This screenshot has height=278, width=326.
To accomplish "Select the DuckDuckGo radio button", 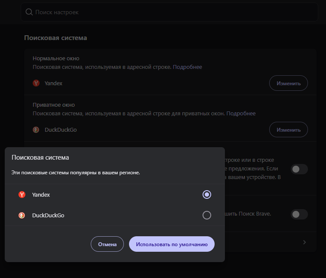I will coord(207,215).
